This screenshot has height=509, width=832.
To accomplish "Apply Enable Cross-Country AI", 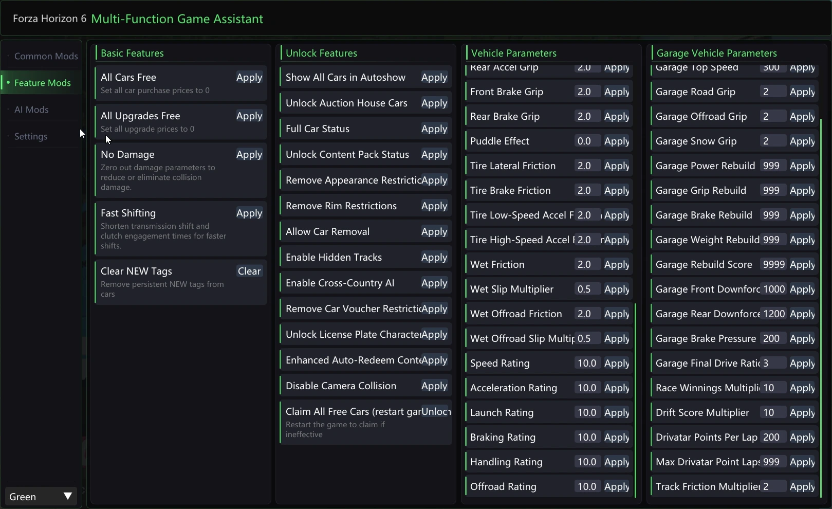I will click(x=434, y=283).
